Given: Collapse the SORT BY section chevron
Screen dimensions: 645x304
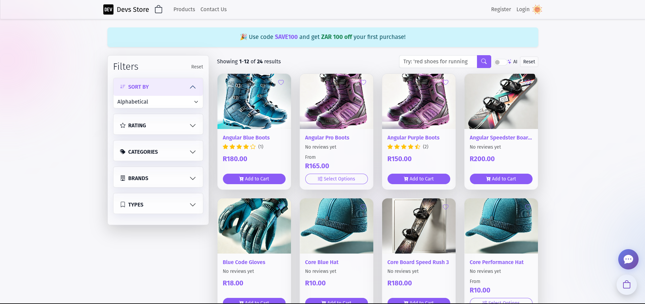Looking at the screenshot, I should point(193,87).
